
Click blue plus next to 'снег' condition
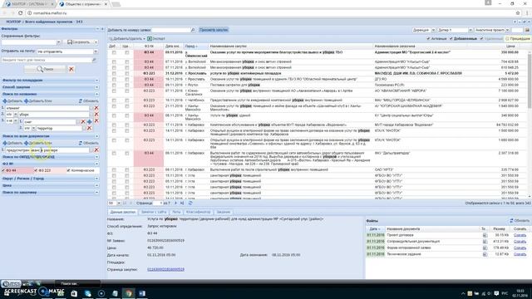[x=90, y=121]
